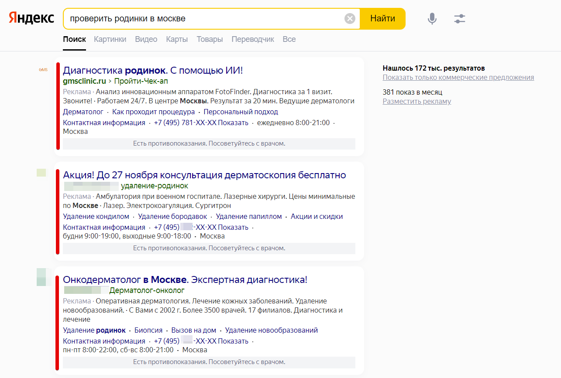Open the Пройти-Чек-ап breadcrumb link
This screenshot has width=561, height=378.
click(x=141, y=81)
